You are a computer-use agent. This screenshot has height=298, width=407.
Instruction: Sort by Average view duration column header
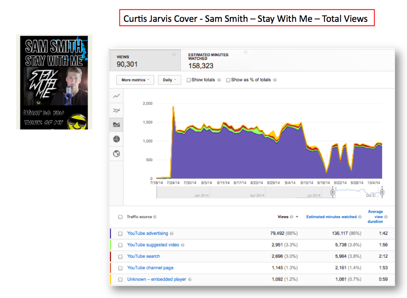[375, 217]
